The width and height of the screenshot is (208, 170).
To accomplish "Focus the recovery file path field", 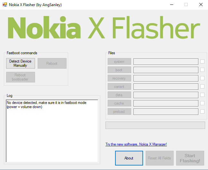I will click(x=166, y=78).
